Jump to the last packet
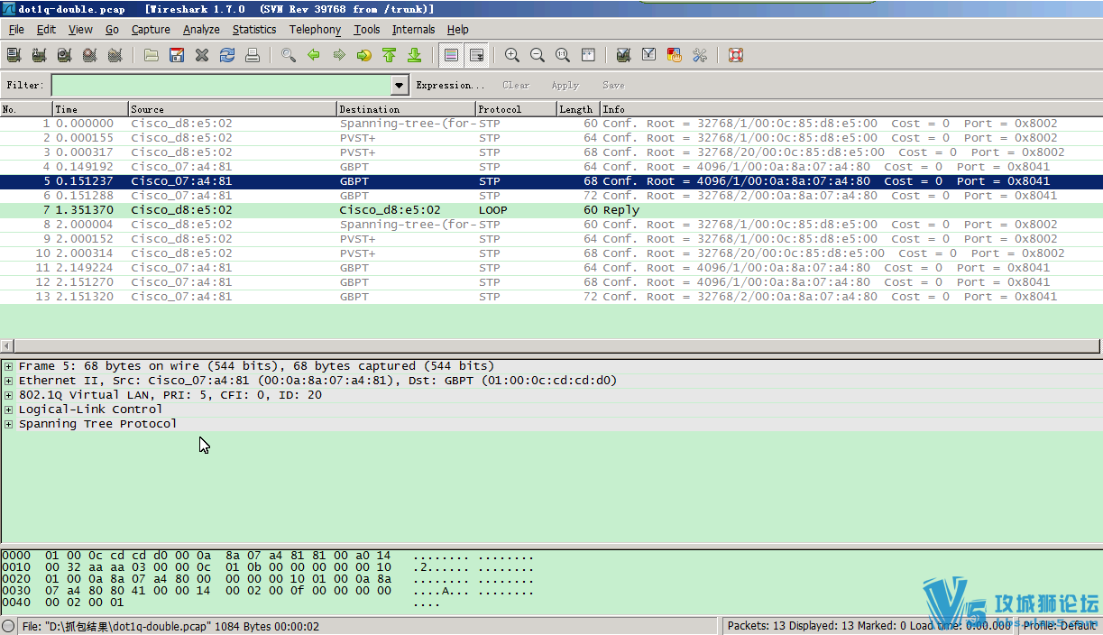This screenshot has height=635, width=1103. 415,55
